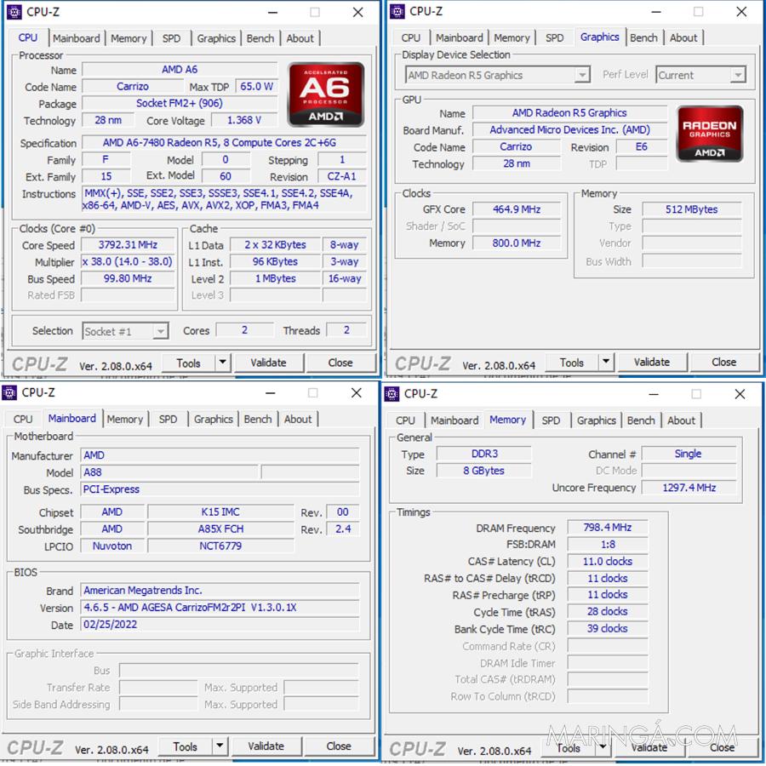Click the Bus Speed value 99.80 MHz

[x=128, y=278]
